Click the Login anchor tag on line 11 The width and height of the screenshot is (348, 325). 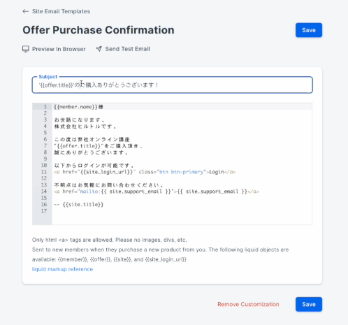pyautogui.click(x=145, y=172)
